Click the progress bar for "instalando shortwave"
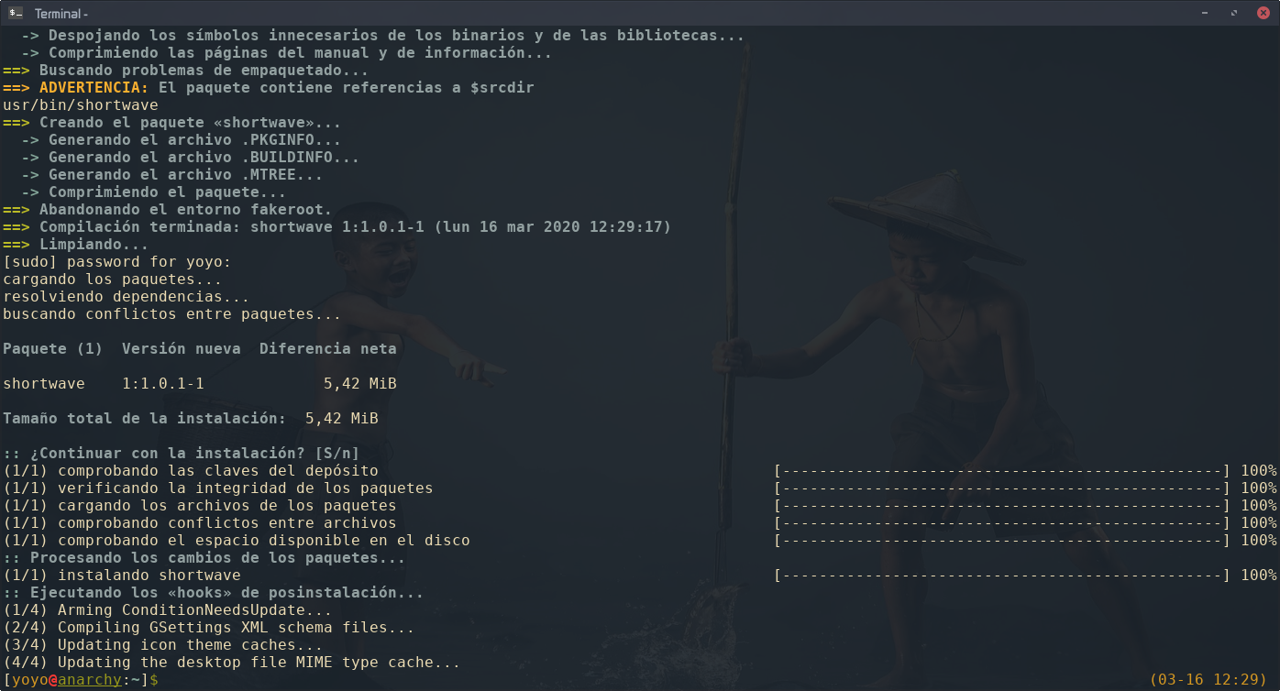 click(x=1001, y=576)
